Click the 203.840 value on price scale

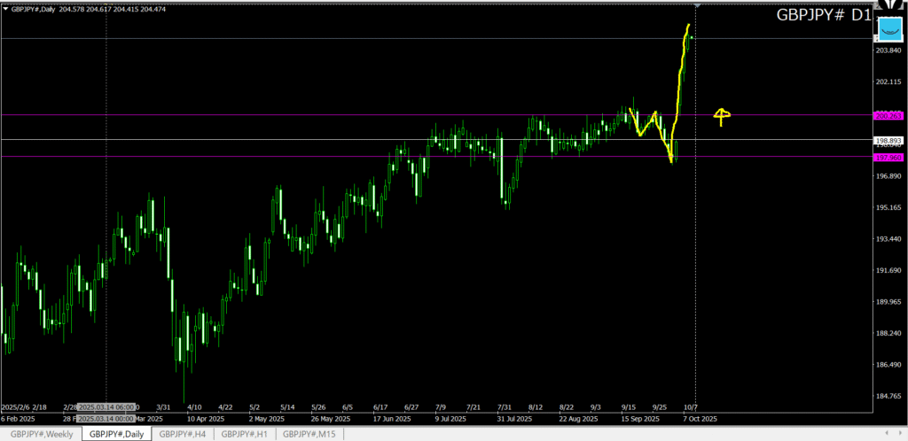888,50
